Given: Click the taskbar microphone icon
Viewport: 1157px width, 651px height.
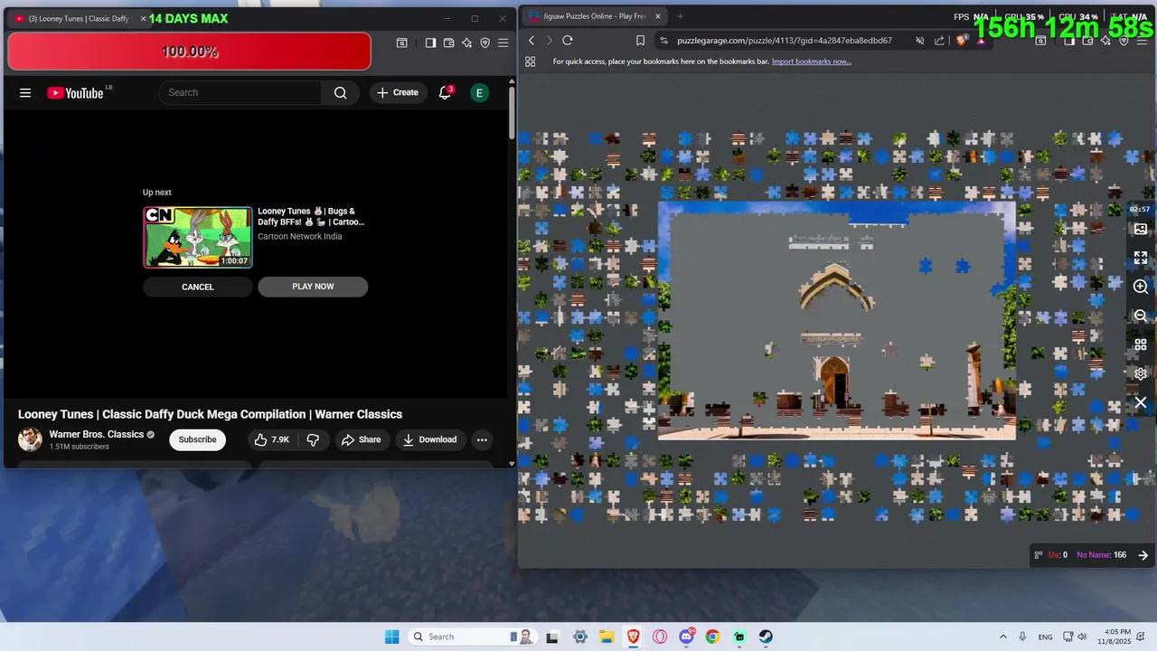Looking at the screenshot, I should (1022, 637).
